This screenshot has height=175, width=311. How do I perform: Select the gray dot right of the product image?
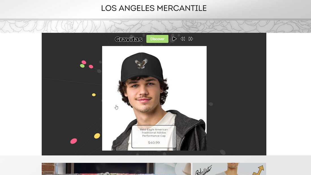coord(211,104)
